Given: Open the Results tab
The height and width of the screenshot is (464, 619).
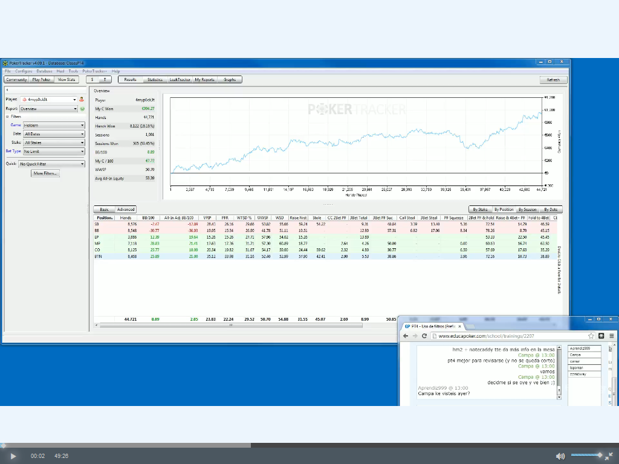Looking at the screenshot, I should click(131, 80).
